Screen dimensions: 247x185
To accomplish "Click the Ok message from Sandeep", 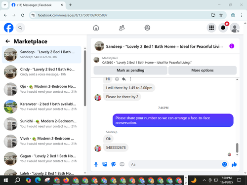I will (x=108, y=139).
